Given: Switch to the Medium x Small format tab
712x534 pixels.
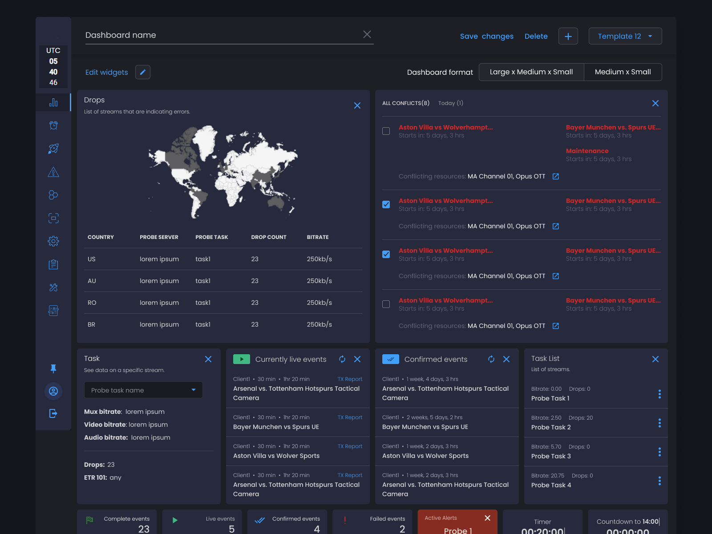Looking at the screenshot, I should point(623,72).
